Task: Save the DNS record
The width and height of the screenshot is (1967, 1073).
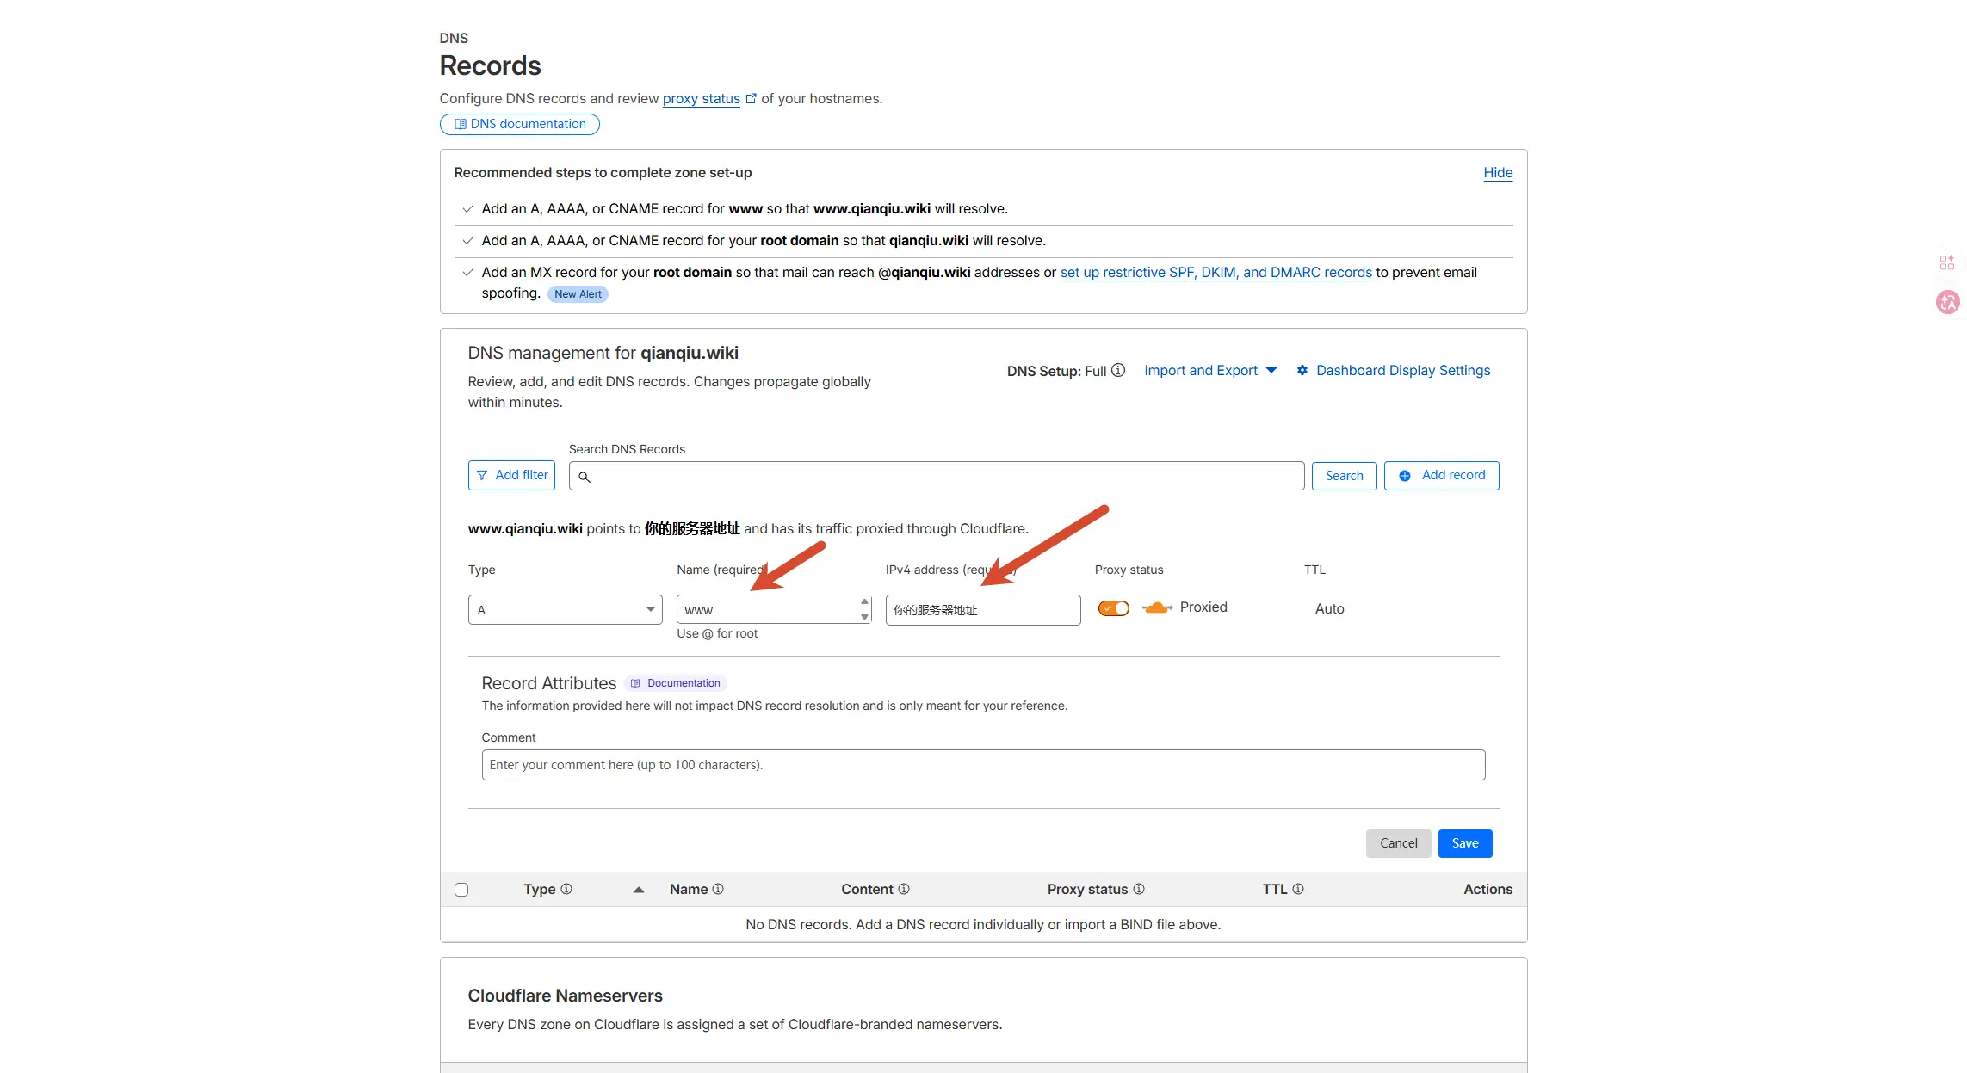Action: (x=1464, y=843)
